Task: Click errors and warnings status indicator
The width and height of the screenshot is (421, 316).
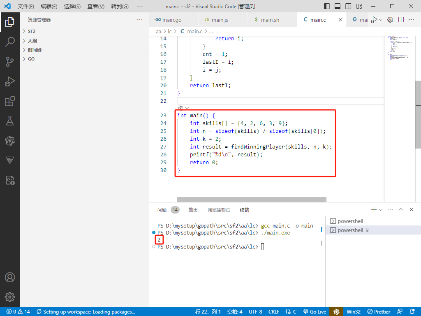Action: 18,312
